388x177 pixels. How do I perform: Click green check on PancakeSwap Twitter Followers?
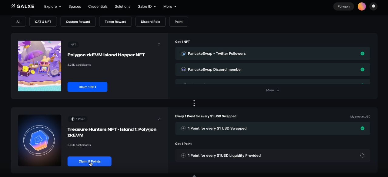362,54
